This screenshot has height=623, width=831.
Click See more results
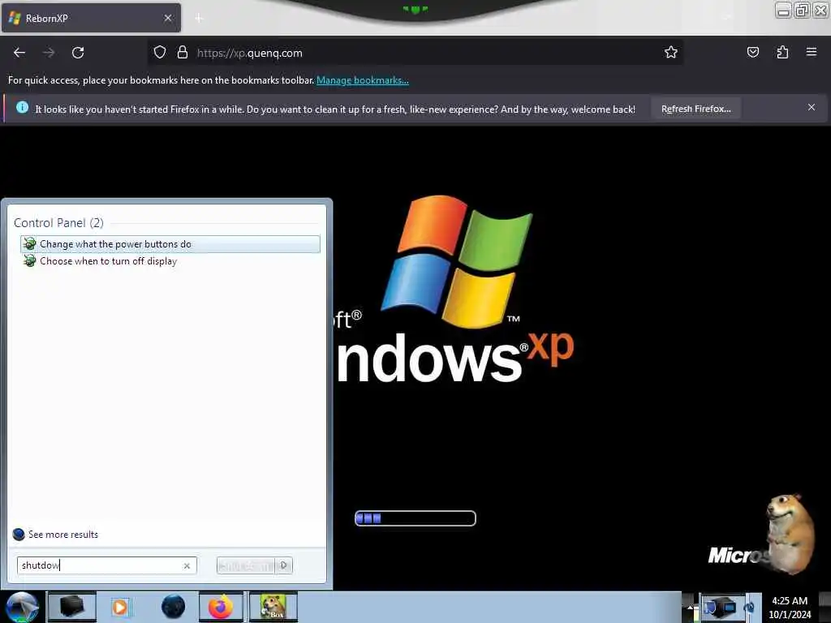coord(55,534)
